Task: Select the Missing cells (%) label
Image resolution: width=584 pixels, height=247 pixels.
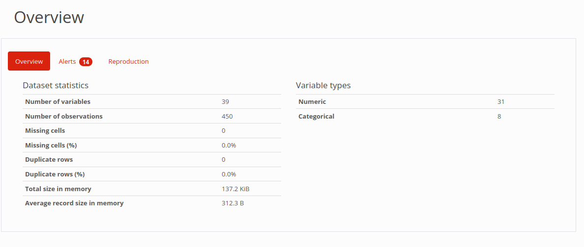Action: pyautogui.click(x=51, y=145)
